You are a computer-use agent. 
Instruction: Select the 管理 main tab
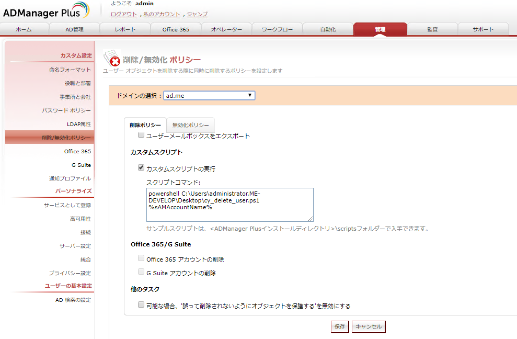(x=380, y=29)
